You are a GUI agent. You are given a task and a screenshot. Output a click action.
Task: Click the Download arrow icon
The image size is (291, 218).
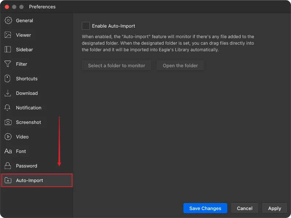8,93
